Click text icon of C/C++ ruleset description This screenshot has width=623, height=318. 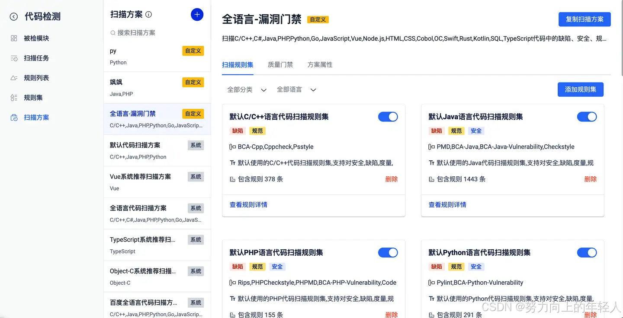point(232,163)
